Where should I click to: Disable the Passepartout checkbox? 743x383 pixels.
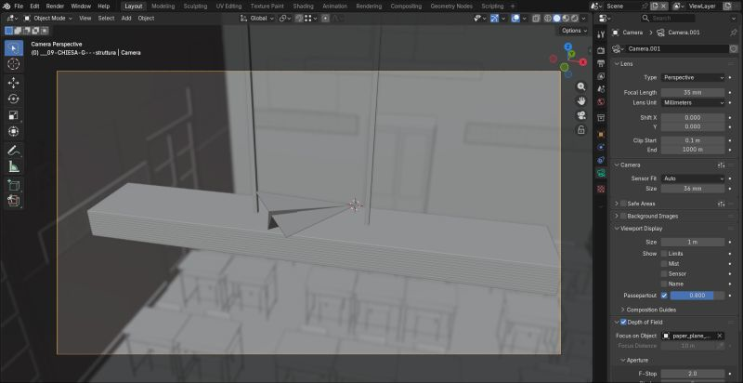pyautogui.click(x=664, y=296)
